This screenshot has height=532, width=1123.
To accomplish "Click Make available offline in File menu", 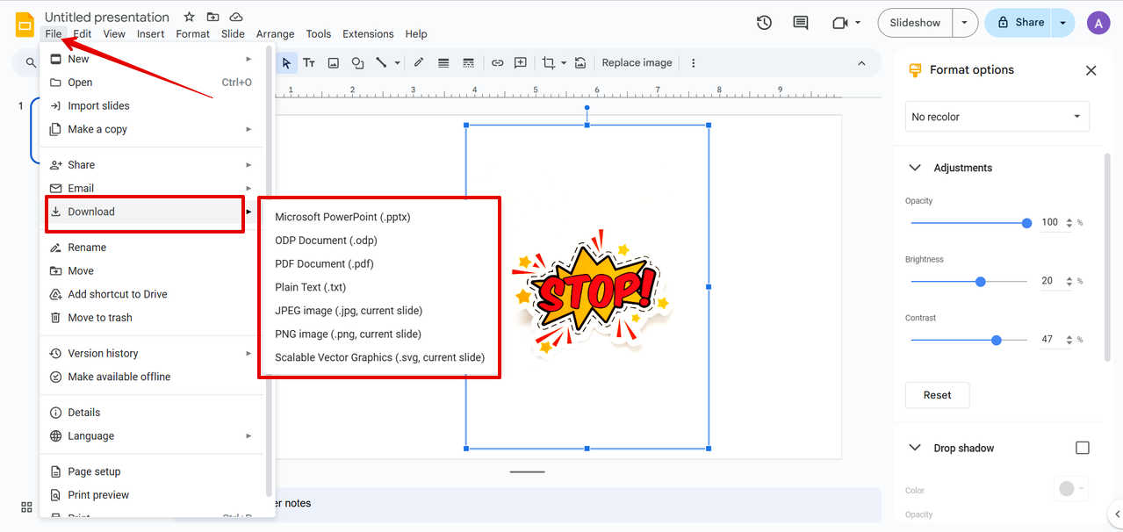I will tap(119, 377).
